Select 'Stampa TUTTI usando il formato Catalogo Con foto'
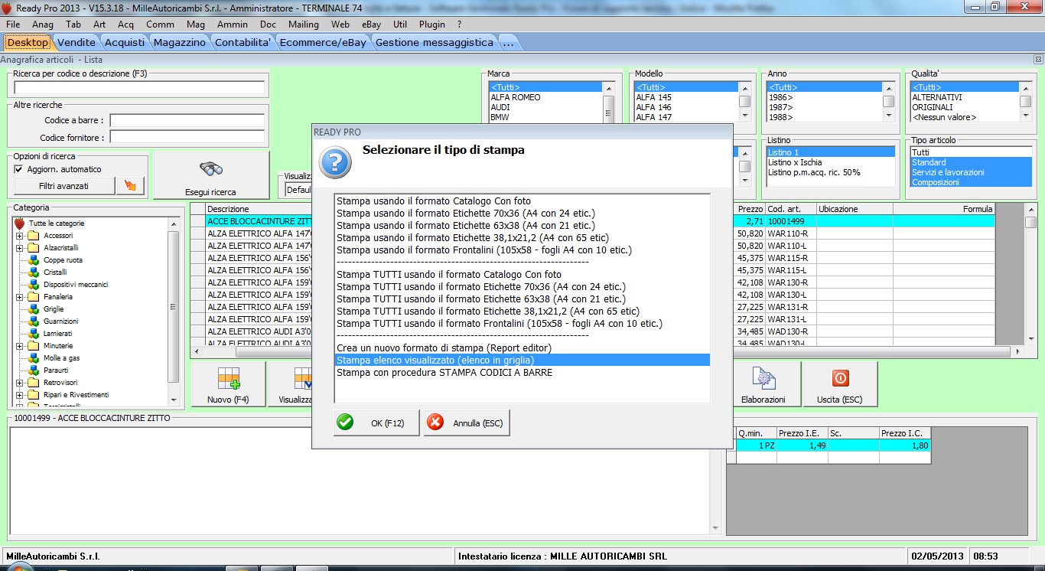Image resolution: width=1045 pixels, height=571 pixels. pos(522,275)
